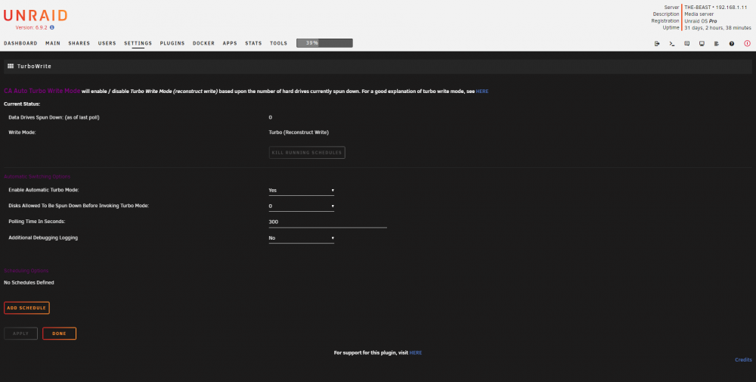Click the Done button

[59, 334]
